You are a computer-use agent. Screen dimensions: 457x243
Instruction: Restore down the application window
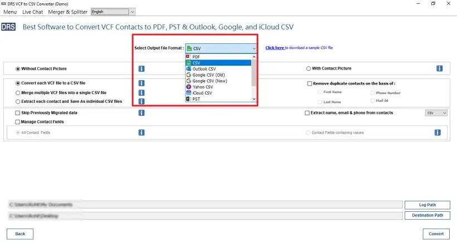click(x=433, y=3)
